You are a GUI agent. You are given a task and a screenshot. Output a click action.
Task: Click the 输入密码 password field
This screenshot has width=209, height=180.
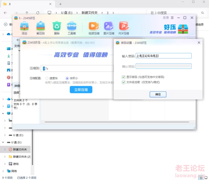click(x=164, y=56)
